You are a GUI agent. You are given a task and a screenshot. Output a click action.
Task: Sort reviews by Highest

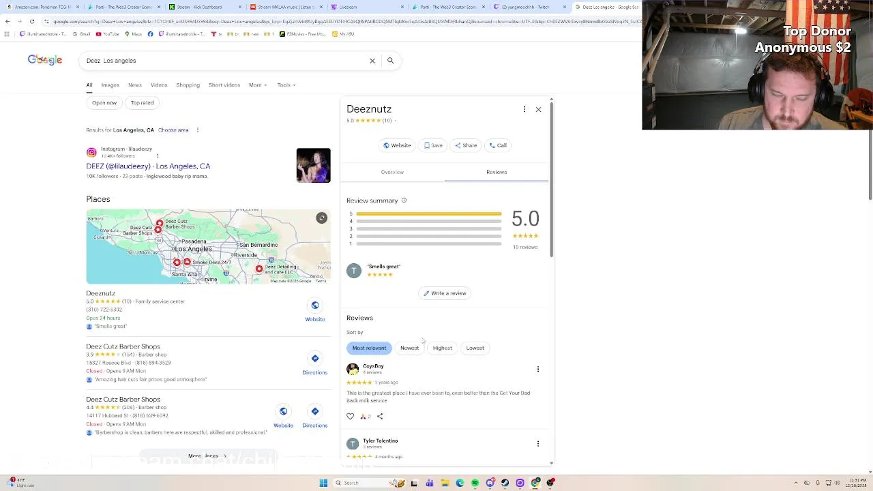tap(442, 348)
